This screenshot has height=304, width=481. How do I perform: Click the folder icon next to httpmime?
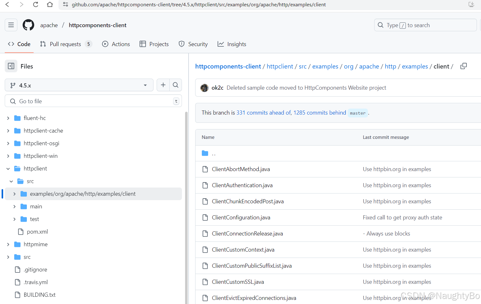click(17, 244)
